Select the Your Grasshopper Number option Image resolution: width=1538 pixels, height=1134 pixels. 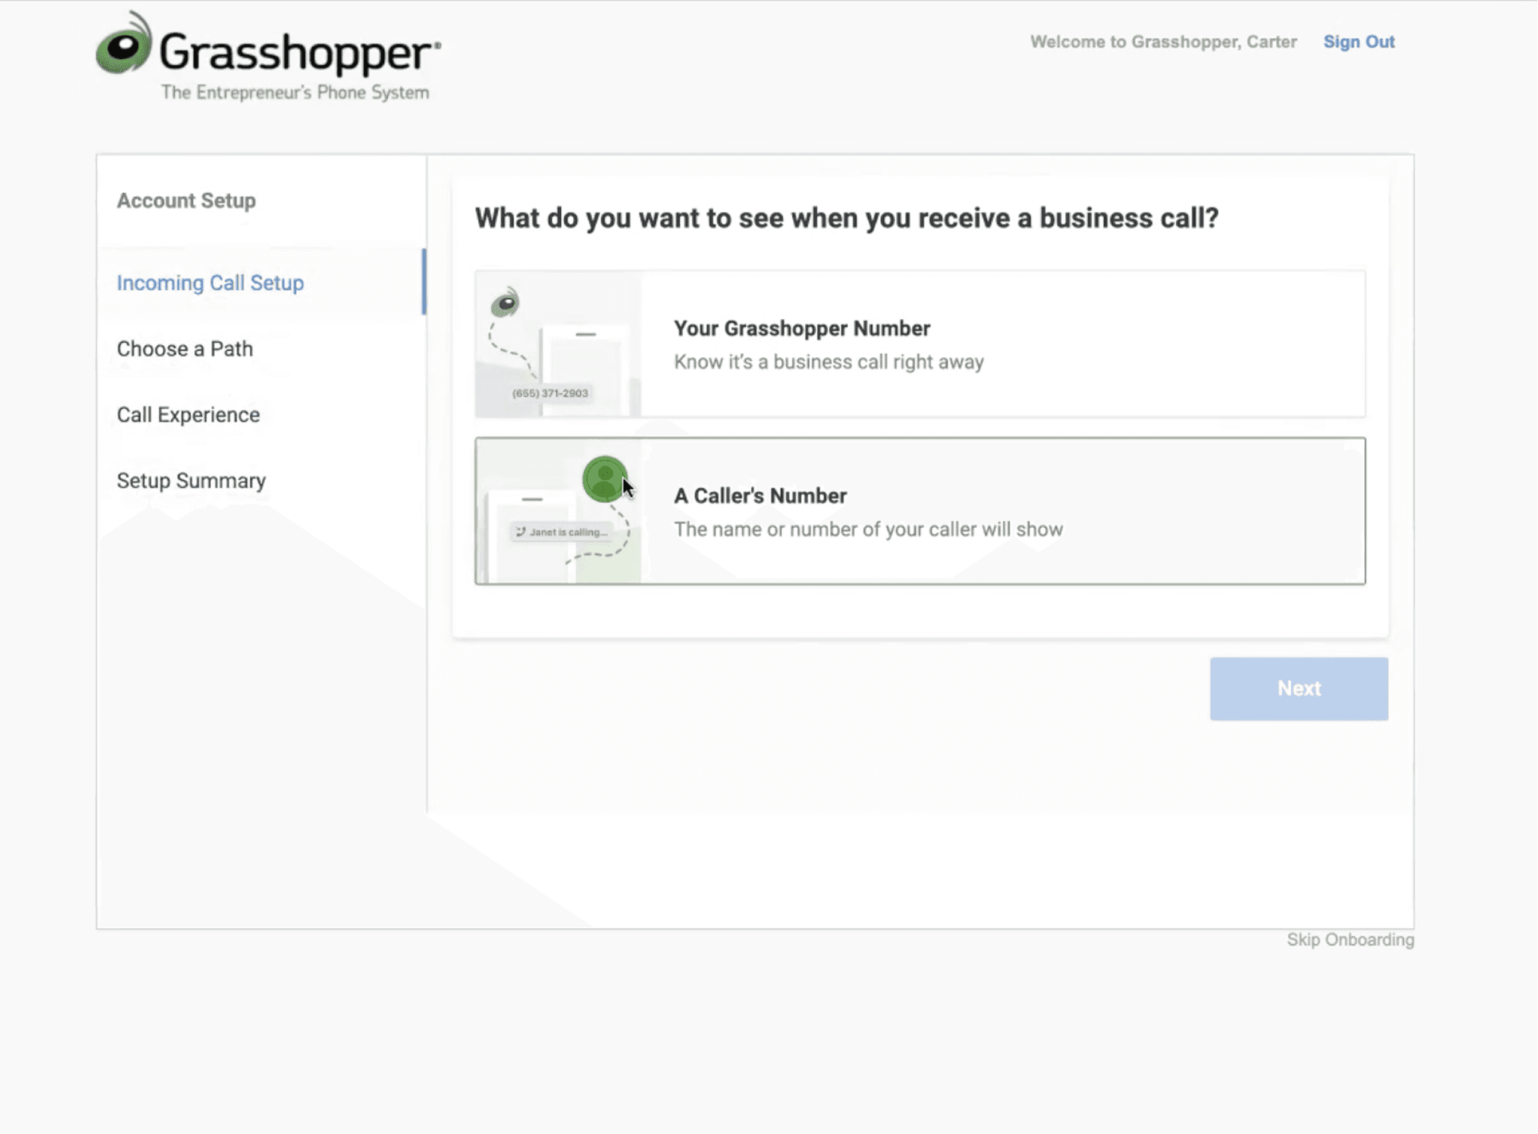coord(920,344)
